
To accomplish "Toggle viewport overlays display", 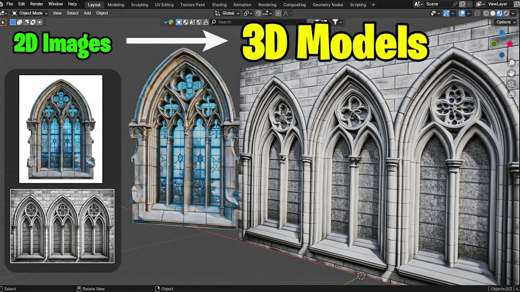I will tap(462, 13).
